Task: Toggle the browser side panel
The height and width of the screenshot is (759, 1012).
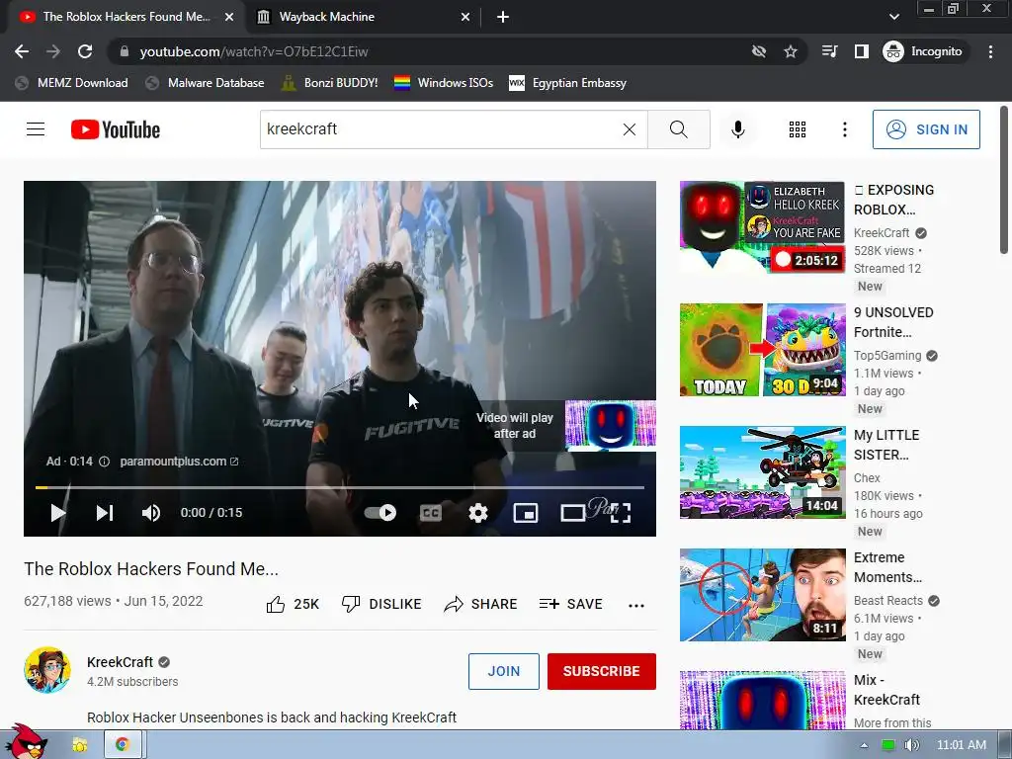Action: coord(861,51)
